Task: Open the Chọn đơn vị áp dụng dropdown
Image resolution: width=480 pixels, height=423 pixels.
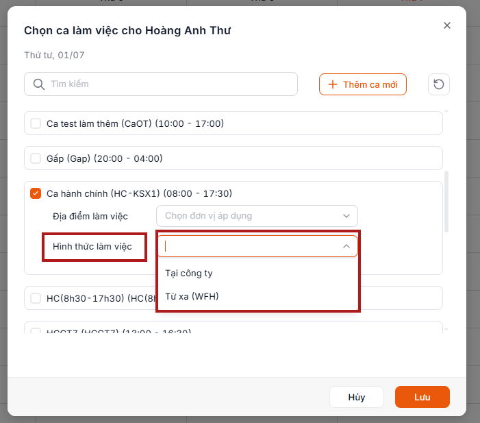Action: point(257,216)
